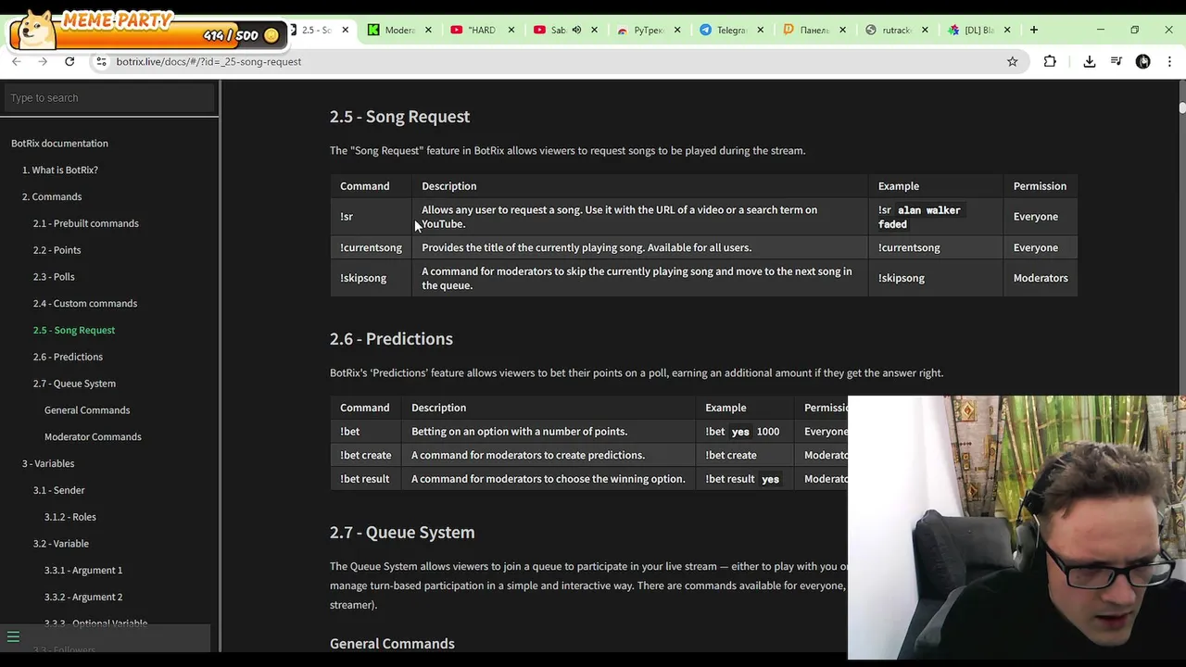This screenshot has height=667, width=1186.
Task: Click the browser address bar URL
Action: point(208,61)
